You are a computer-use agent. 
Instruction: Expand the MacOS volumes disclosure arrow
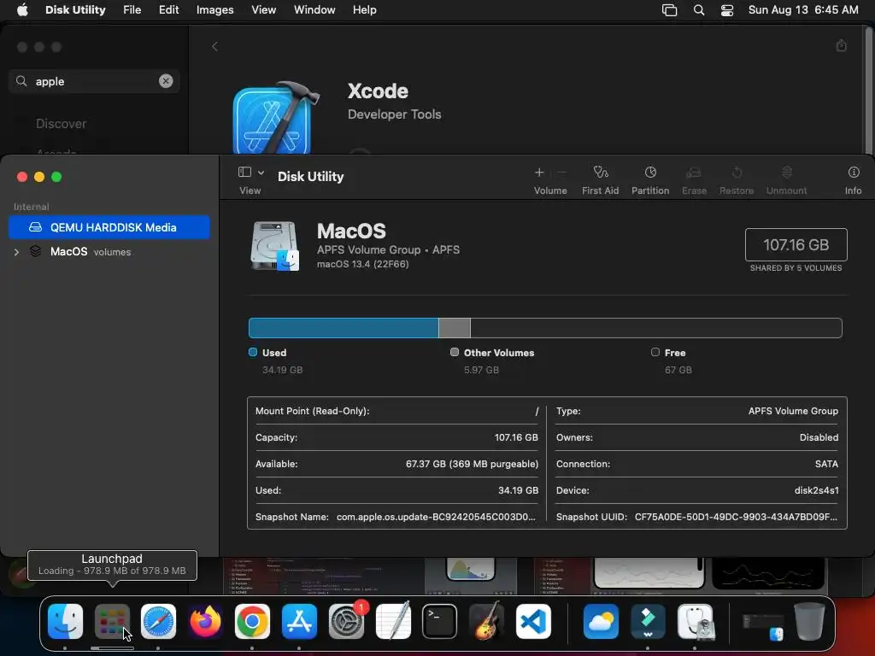pyautogui.click(x=16, y=252)
